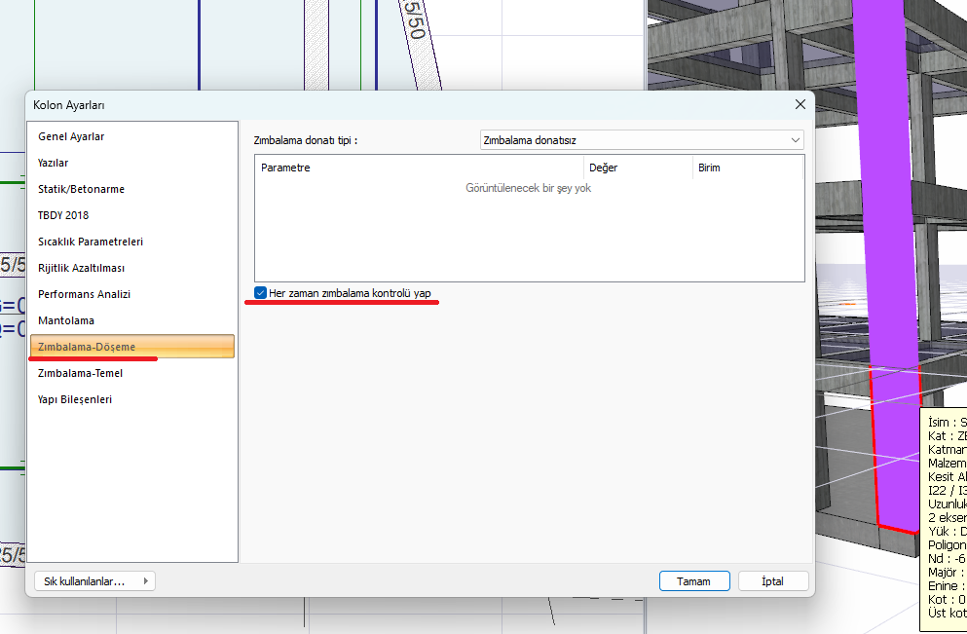
Task: Expand the Sık kullanılanlar menu button
Action: coord(94,581)
